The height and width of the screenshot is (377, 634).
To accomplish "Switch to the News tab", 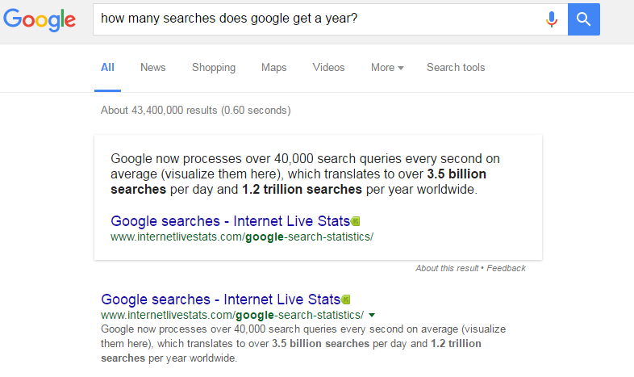I will point(152,68).
